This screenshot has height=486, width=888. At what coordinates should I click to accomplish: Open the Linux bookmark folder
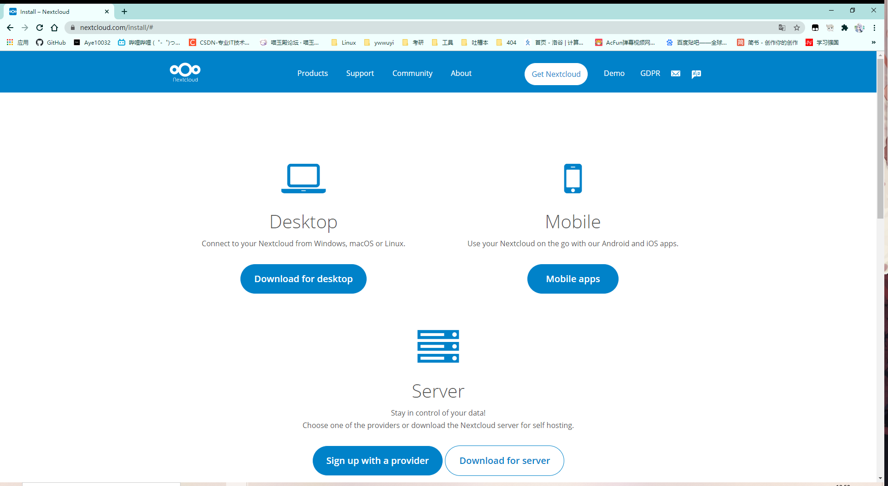click(x=344, y=42)
